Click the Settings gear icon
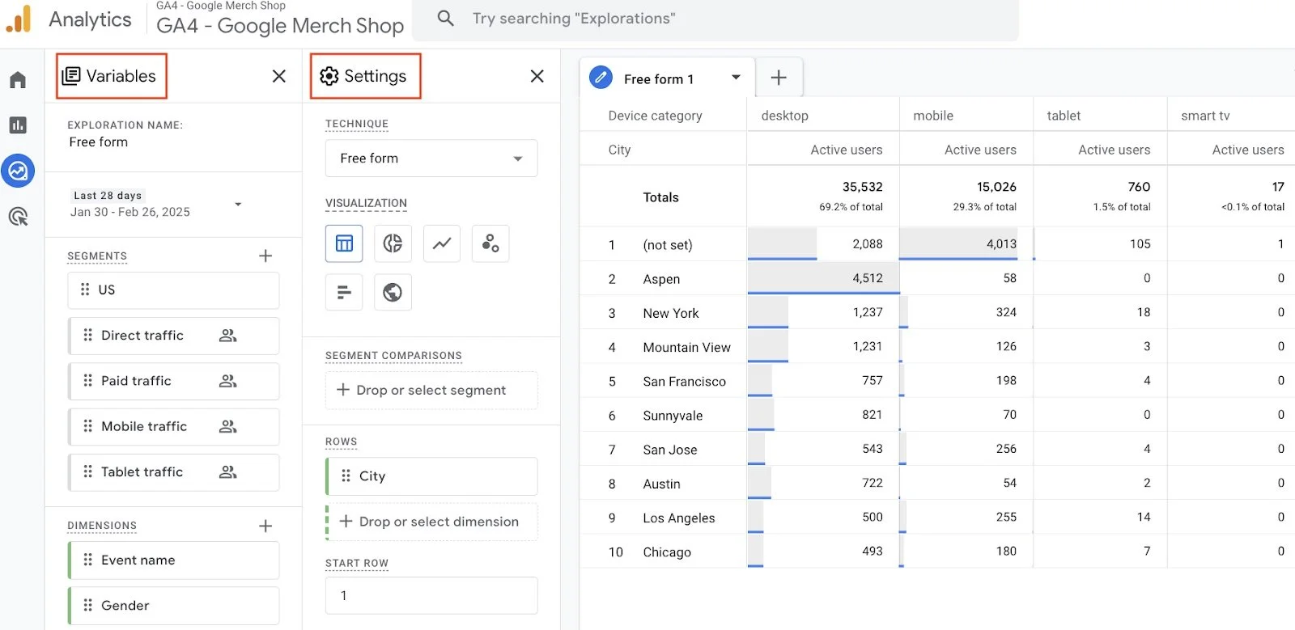Viewport: 1295px width, 630px height. pyautogui.click(x=329, y=76)
